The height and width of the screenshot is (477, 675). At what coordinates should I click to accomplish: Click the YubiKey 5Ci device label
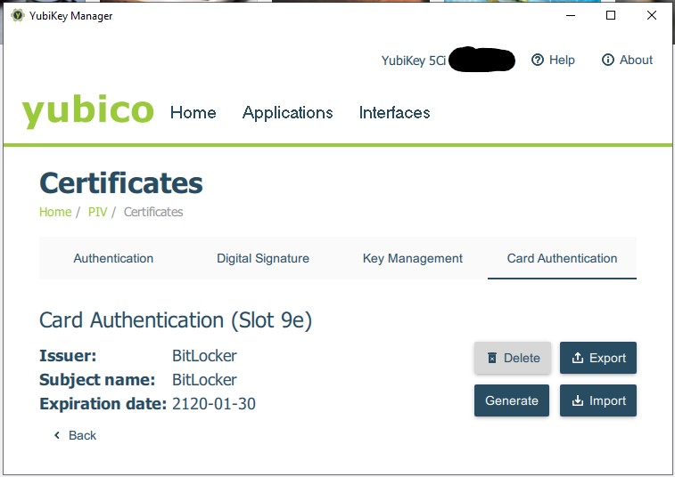413,61
